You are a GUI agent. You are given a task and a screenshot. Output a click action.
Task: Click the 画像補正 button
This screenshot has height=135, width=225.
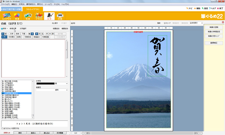coord(214,43)
